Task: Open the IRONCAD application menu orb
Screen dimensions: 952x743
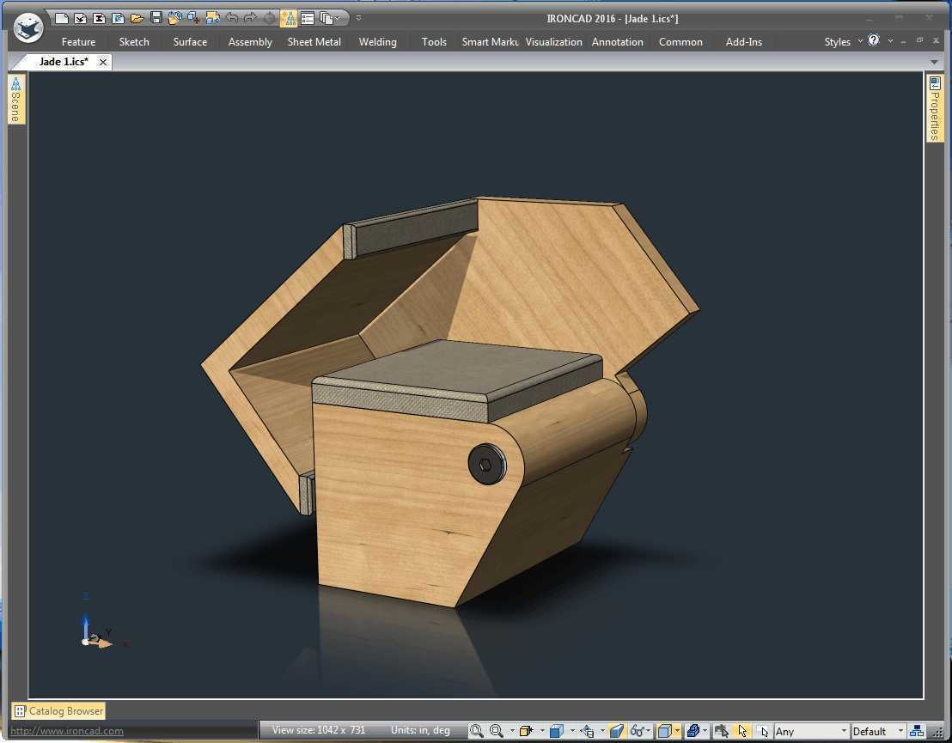Action: pyautogui.click(x=28, y=28)
